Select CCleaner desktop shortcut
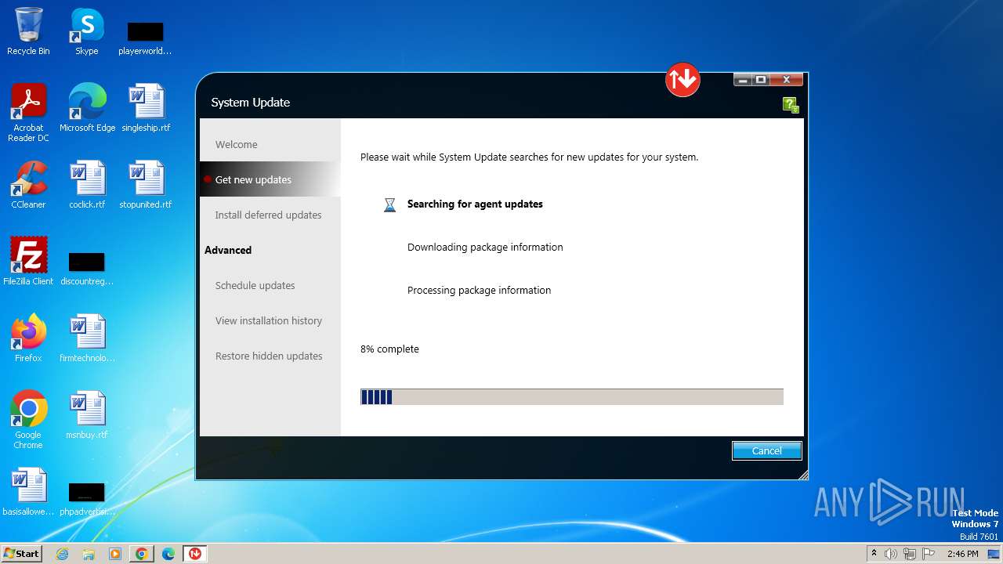The width and height of the screenshot is (1003, 564). coord(28,185)
